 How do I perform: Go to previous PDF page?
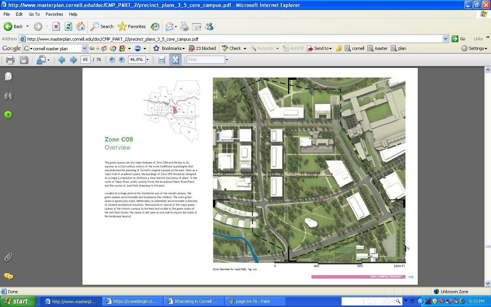pos(61,60)
